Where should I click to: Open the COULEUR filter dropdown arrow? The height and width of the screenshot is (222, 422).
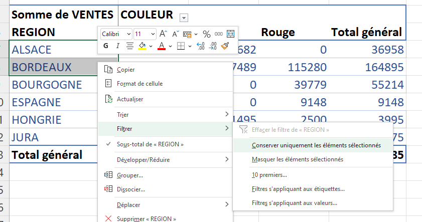click(x=184, y=18)
